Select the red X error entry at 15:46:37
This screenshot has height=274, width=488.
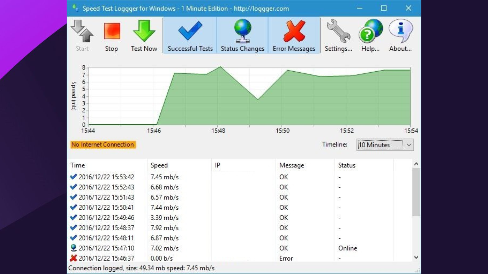click(x=106, y=258)
